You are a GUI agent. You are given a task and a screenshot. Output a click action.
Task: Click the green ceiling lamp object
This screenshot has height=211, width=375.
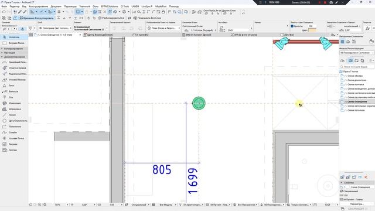click(x=199, y=103)
